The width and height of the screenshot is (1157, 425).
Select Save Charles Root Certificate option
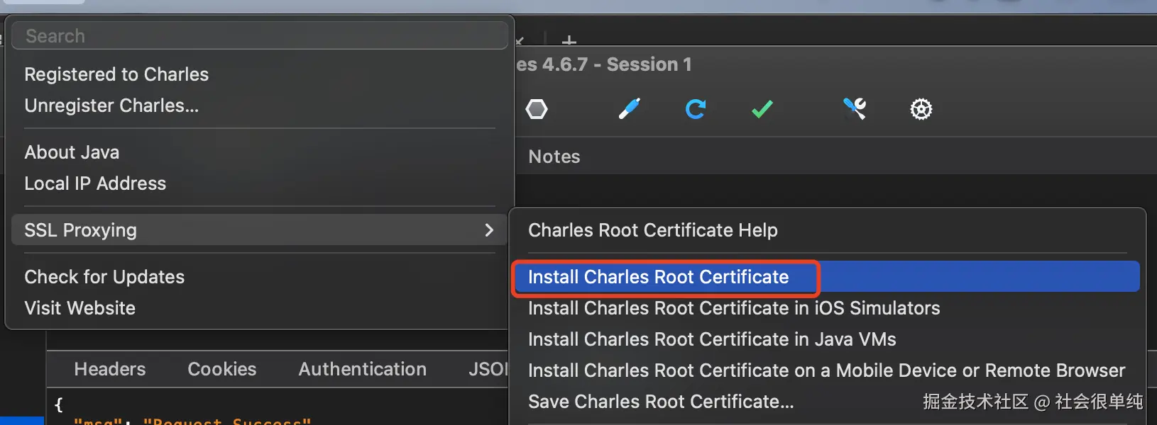tap(661, 402)
